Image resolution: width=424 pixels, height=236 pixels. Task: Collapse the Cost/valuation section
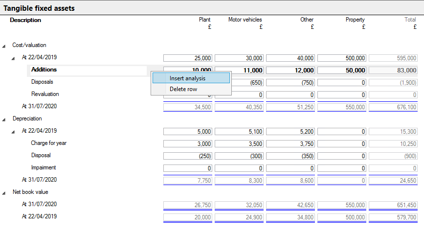[x=4, y=47]
